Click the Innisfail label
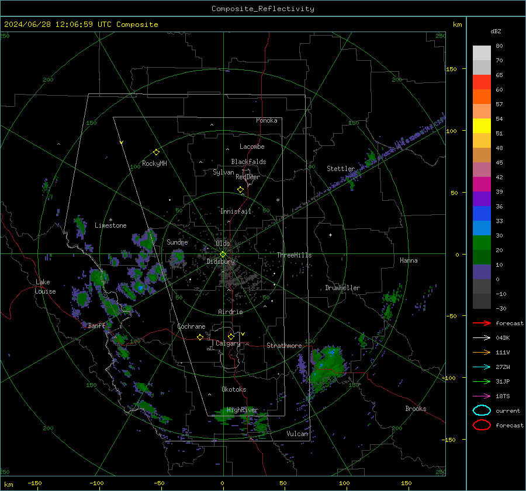The image size is (526, 491). 236,211
